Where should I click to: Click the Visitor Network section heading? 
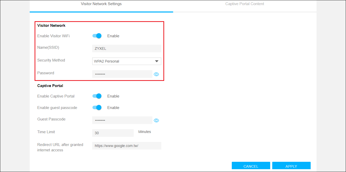(51, 26)
